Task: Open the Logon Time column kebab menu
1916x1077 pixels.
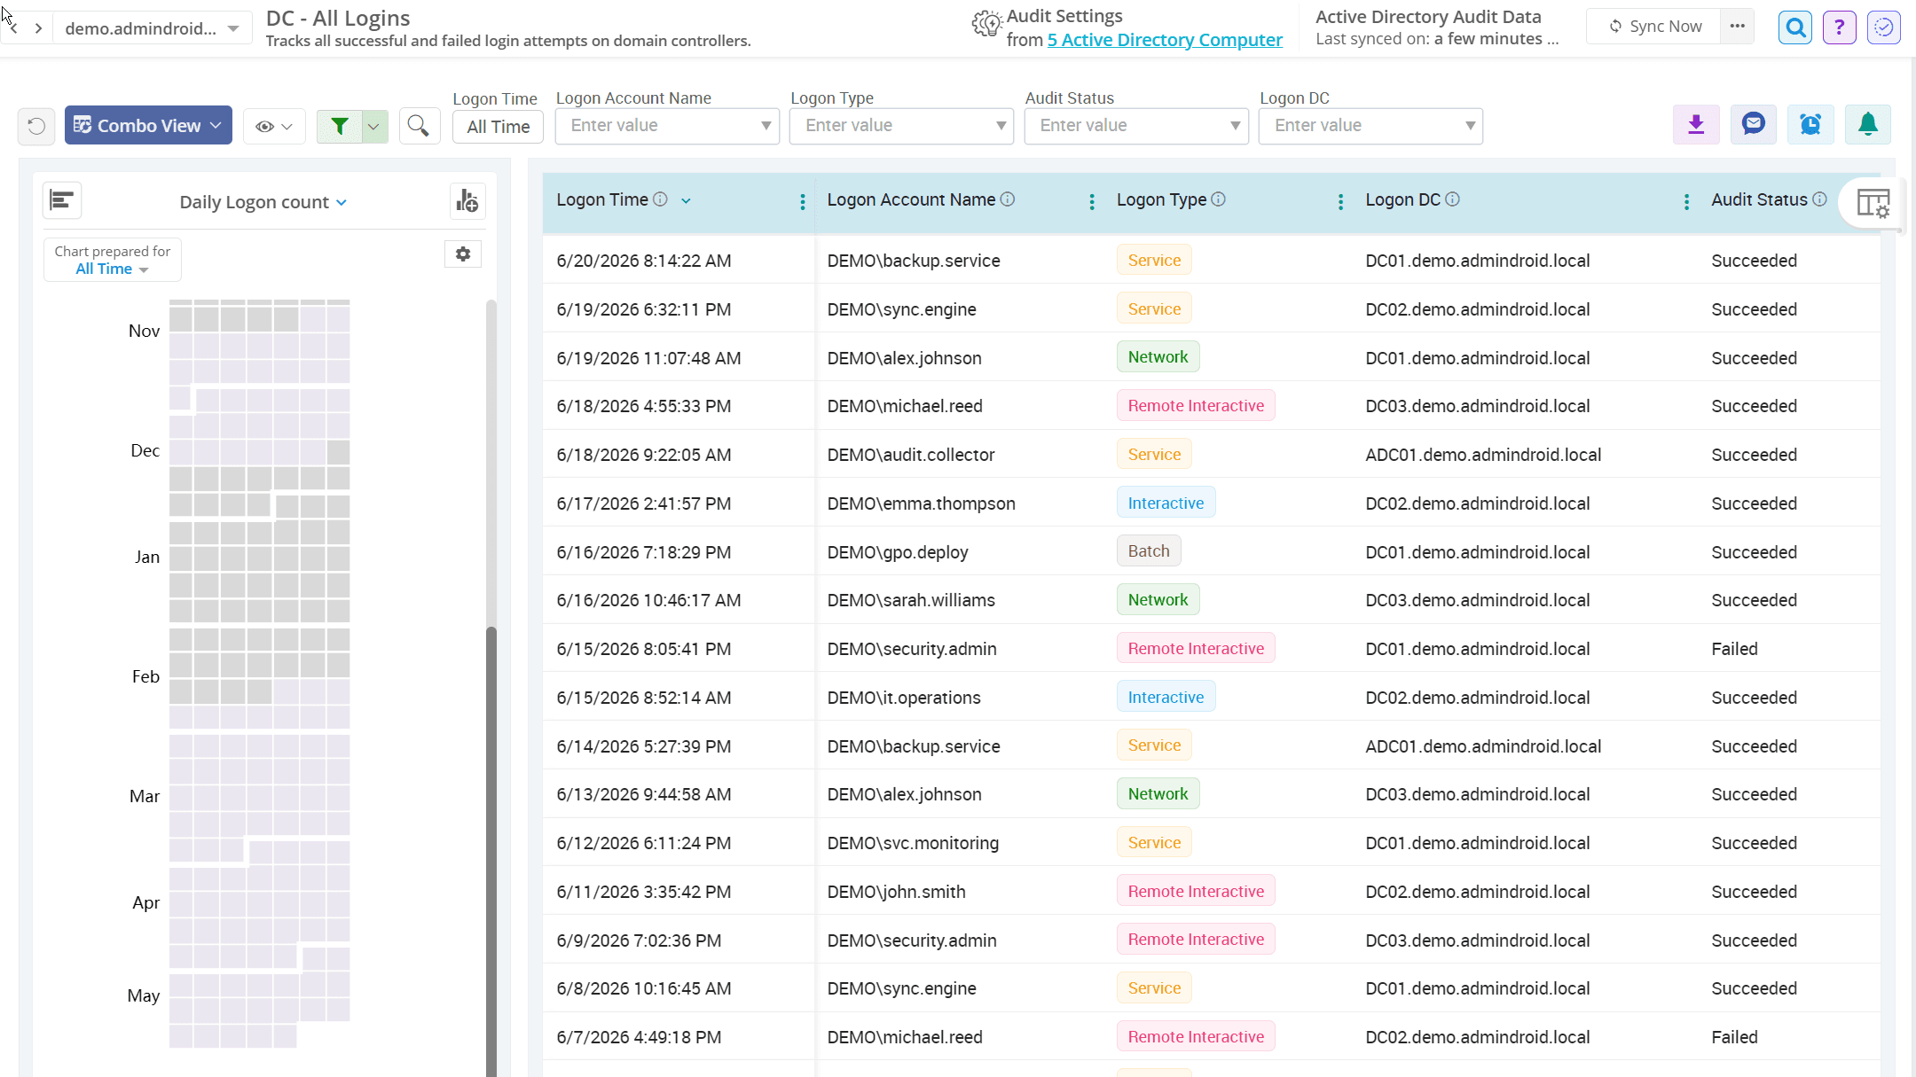Action: [803, 202]
